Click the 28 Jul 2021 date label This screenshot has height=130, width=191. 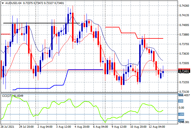point(7,127)
